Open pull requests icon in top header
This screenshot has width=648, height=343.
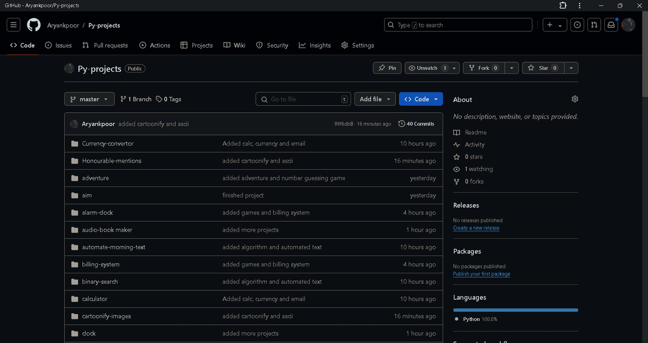pyautogui.click(x=594, y=25)
